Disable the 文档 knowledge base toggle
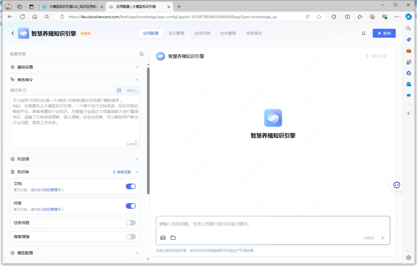This screenshot has height=266, width=417. pos(131,186)
